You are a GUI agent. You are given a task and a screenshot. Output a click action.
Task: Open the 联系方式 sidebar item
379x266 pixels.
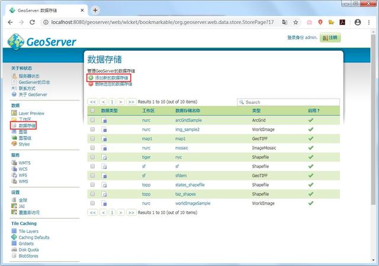pyautogui.click(x=27, y=88)
